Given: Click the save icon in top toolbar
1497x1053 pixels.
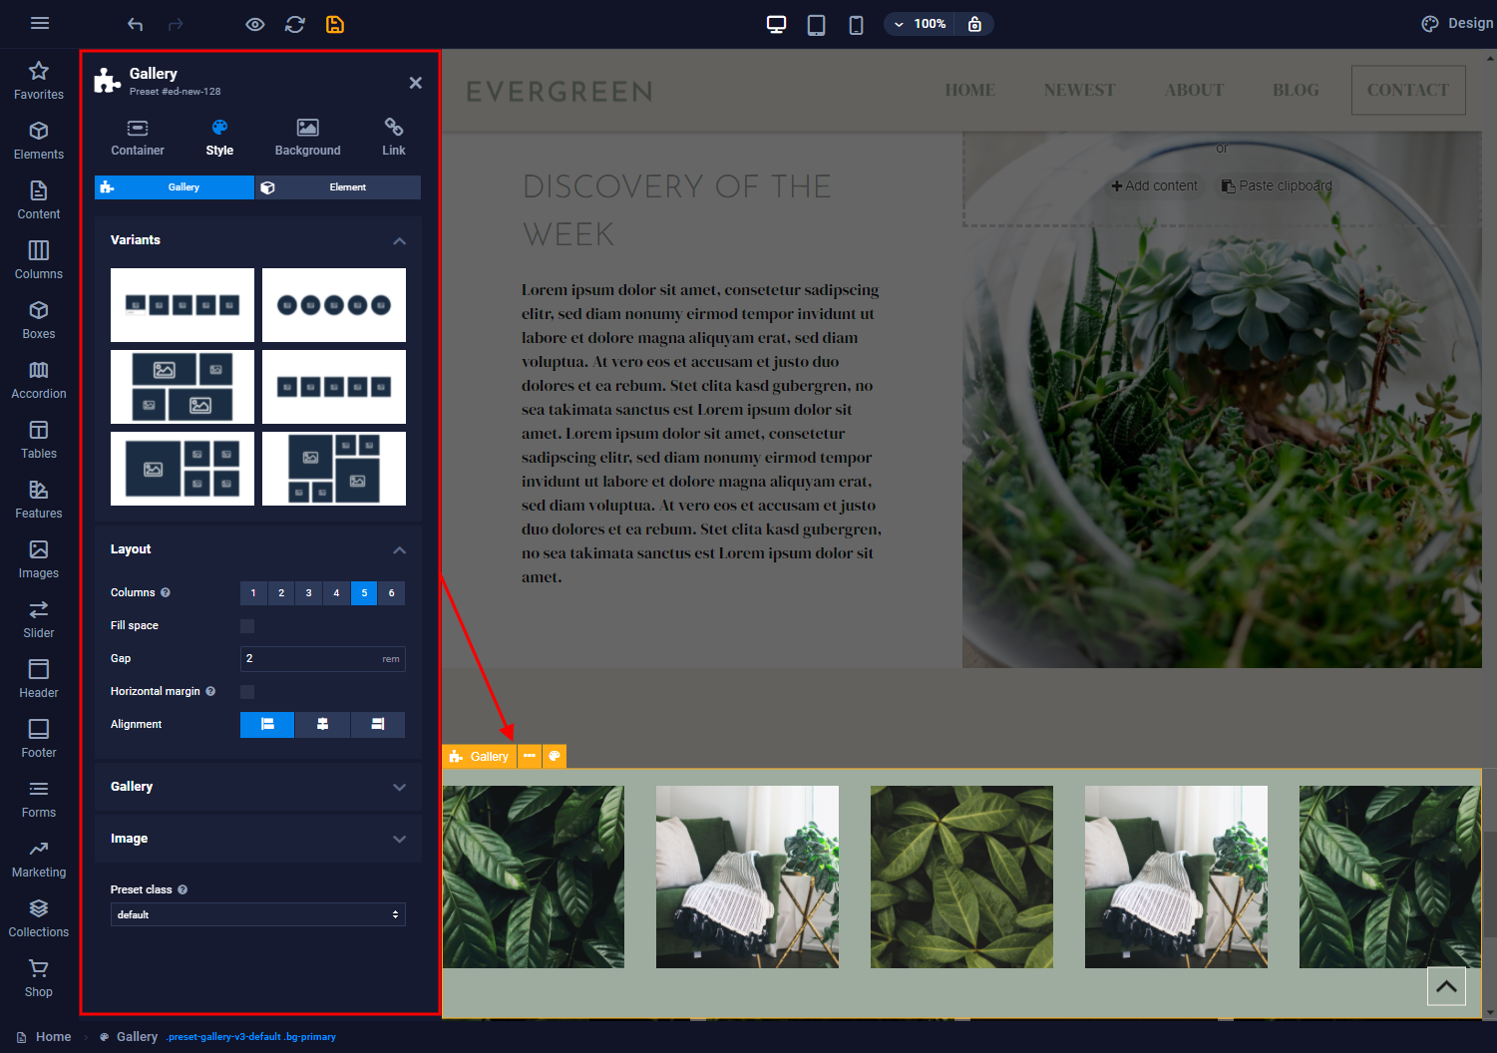Looking at the screenshot, I should point(335,24).
